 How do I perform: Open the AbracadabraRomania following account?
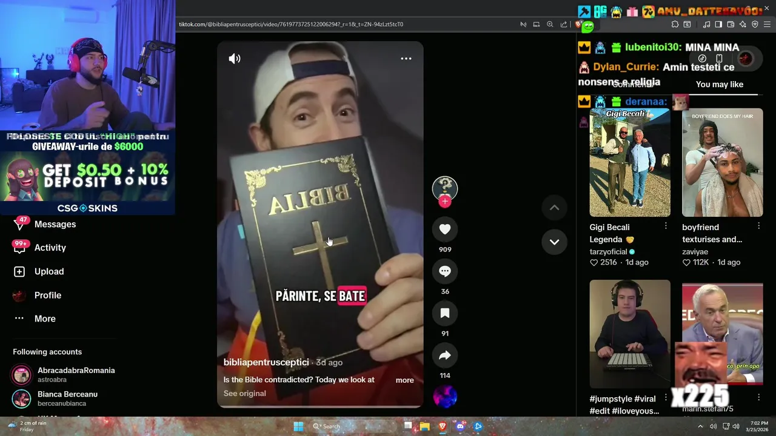(64, 375)
